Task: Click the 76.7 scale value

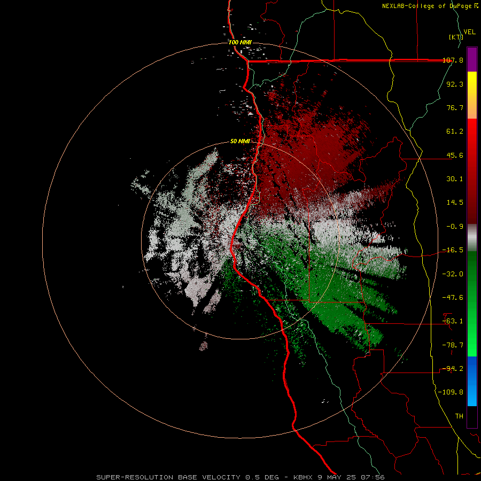Action: pyautogui.click(x=455, y=107)
